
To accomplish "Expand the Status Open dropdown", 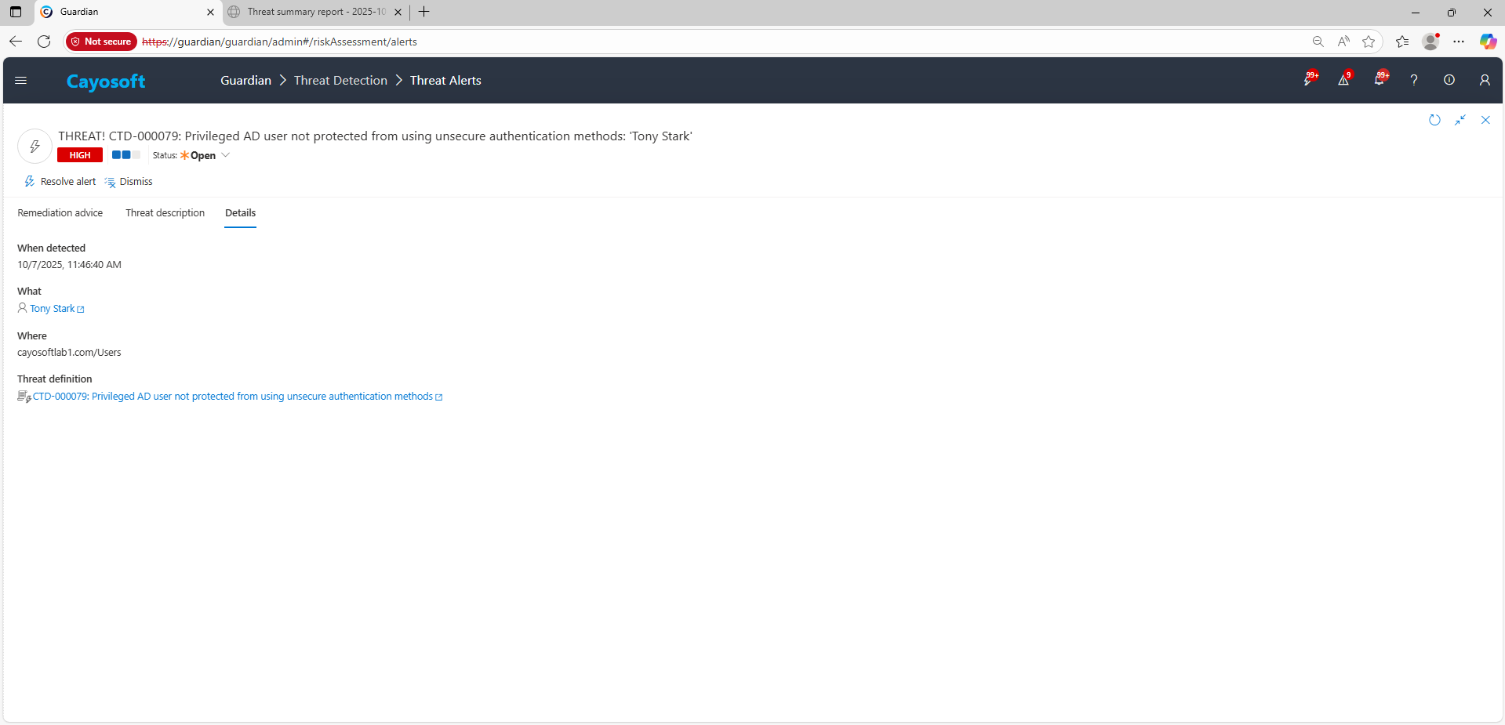I will click(225, 155).
